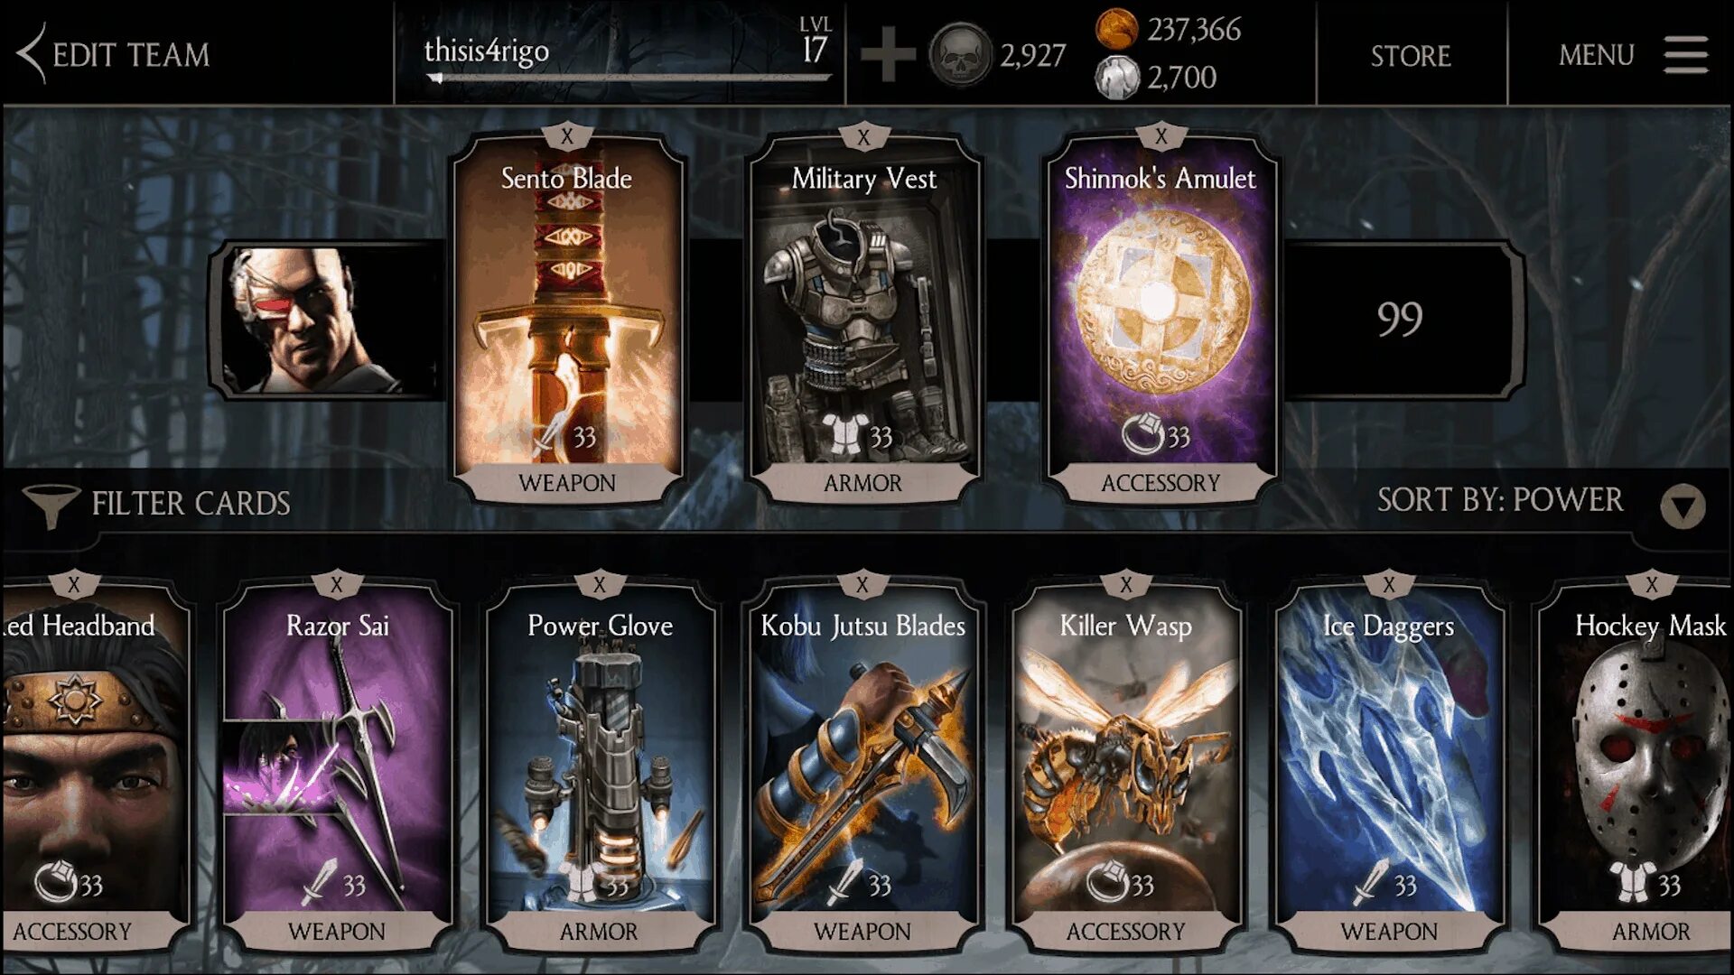Screen dimensions: 1734x975
Task: Tap the skull souls currency icon
Action: pos(960,55)
